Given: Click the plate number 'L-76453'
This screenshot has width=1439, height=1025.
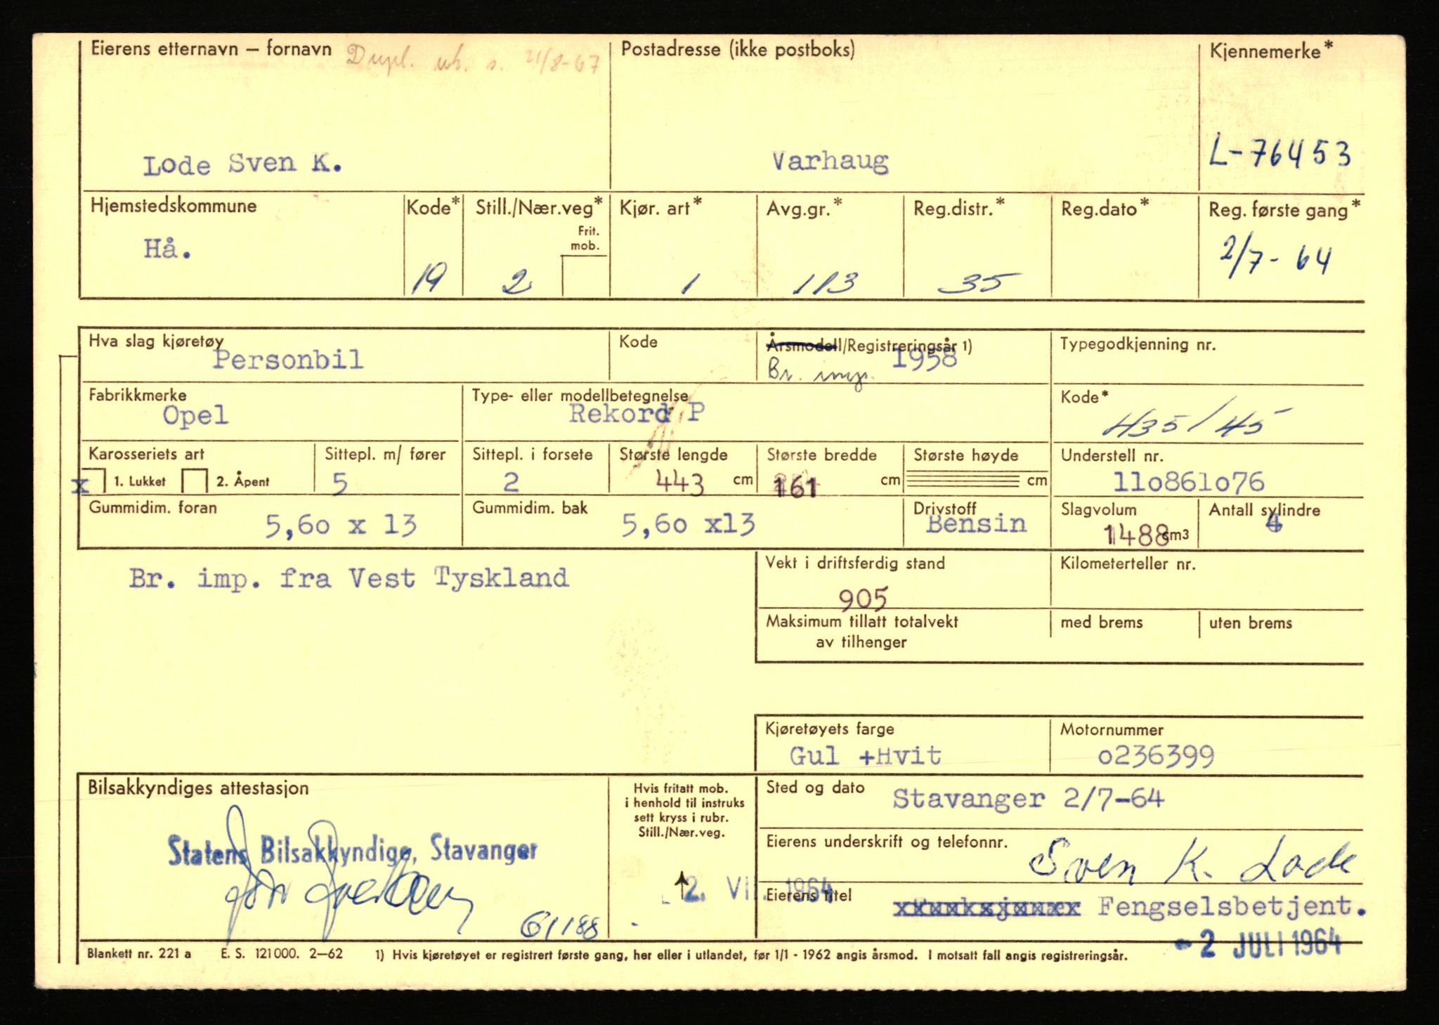Looking at the screenshot, I should pos(1280,152).
